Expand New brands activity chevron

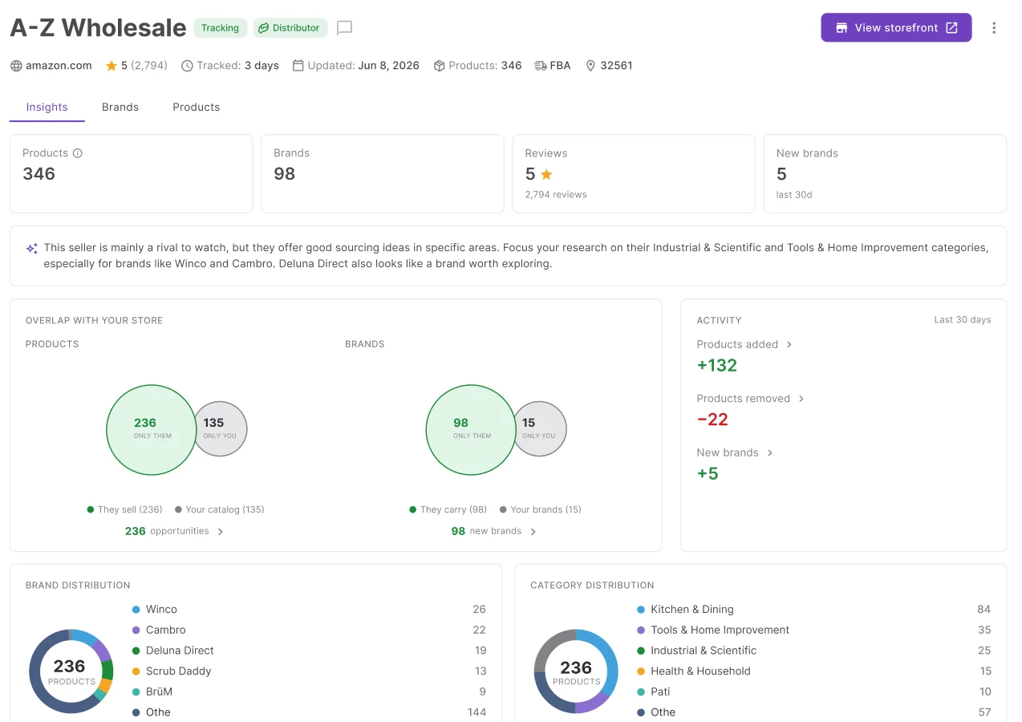770,453
